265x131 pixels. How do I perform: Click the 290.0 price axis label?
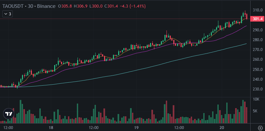click(x=257, y=30)
